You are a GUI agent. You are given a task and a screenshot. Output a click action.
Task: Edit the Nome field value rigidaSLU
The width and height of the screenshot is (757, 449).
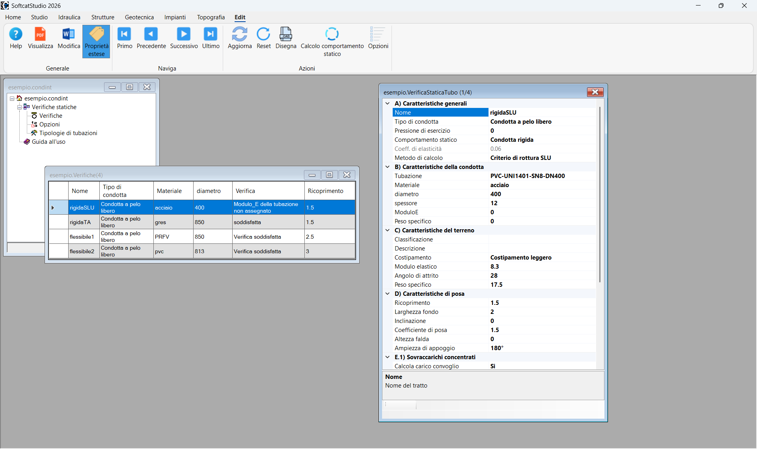[542, 113]
